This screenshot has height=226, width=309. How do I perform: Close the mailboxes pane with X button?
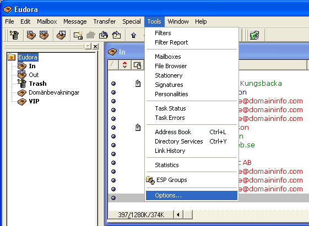point(95,46)
